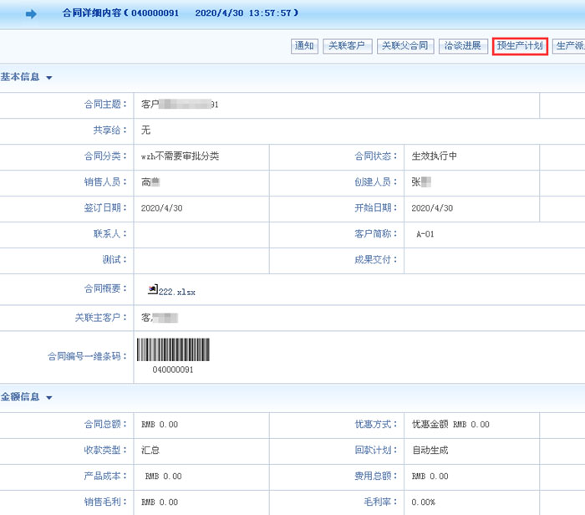Select the 销售人员 name 高

point(150,182)
